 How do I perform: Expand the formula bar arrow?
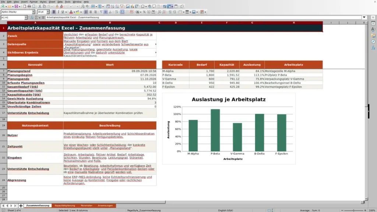coord(364,17)
